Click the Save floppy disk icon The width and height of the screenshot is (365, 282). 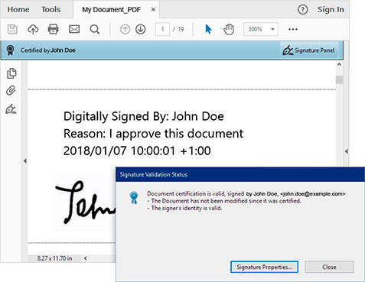(x=12, y=29)
